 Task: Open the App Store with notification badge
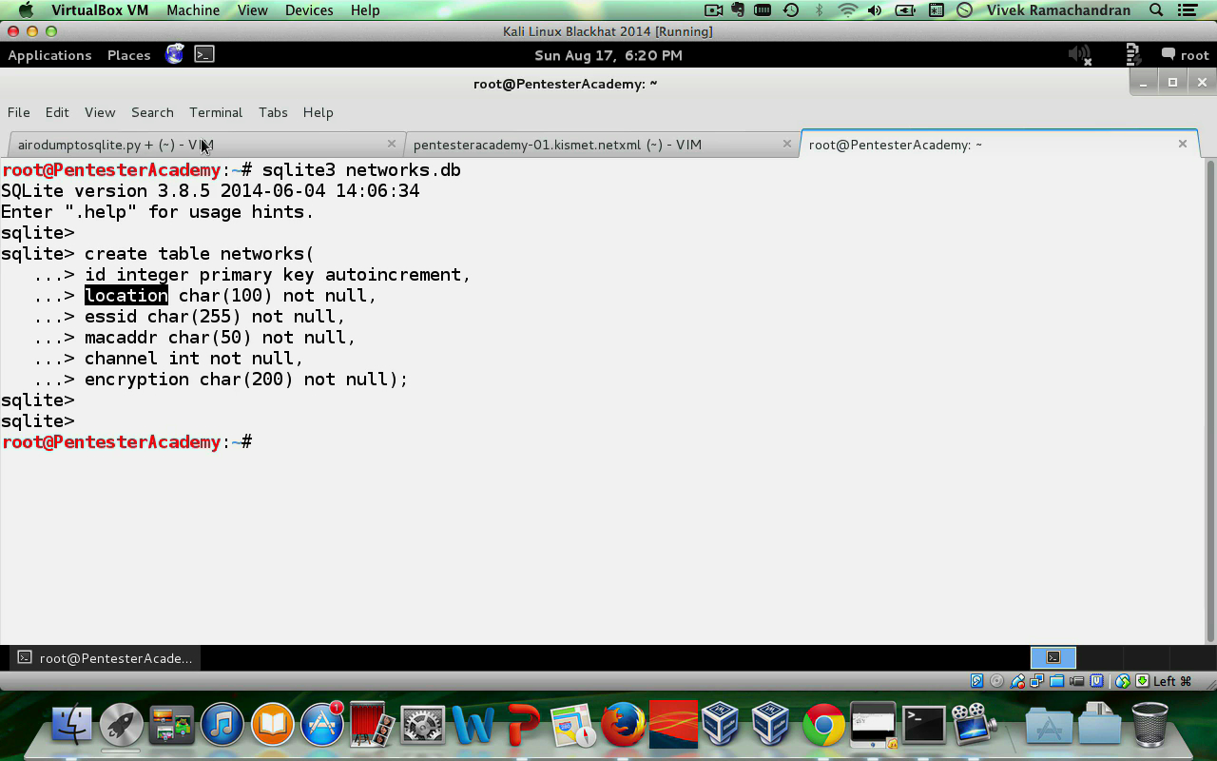pos(322,725)
